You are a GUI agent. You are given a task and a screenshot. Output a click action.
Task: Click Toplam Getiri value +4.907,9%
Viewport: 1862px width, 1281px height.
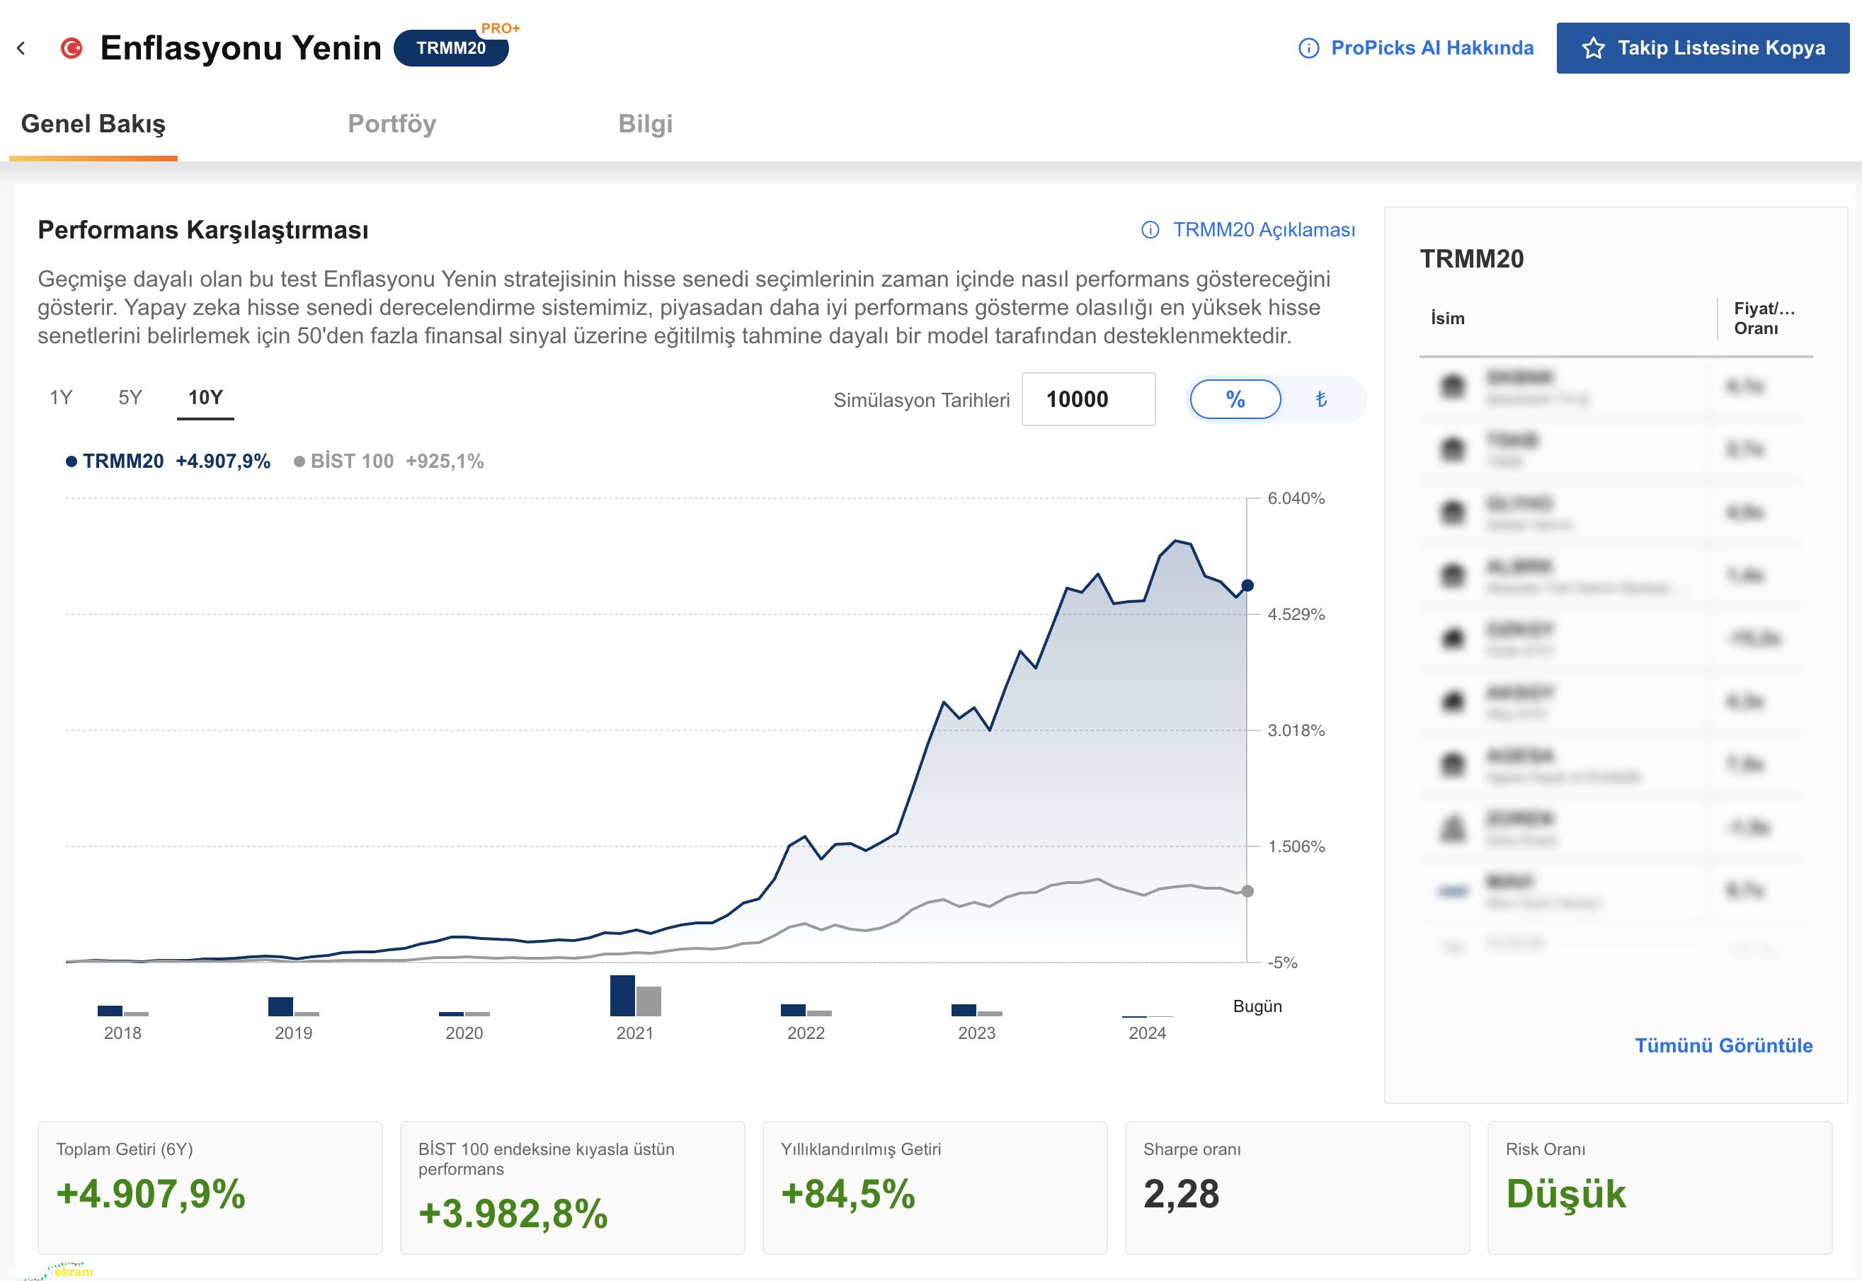[x=151, y=1195]
